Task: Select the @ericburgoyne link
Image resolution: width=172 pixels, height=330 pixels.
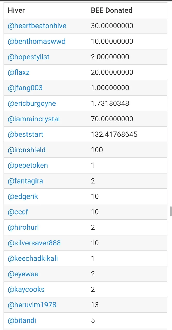Action: click(32, 103)
